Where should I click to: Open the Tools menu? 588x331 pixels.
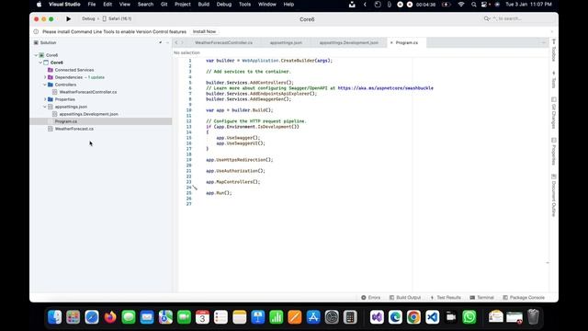pyautogui.click(x=244, y=5)
